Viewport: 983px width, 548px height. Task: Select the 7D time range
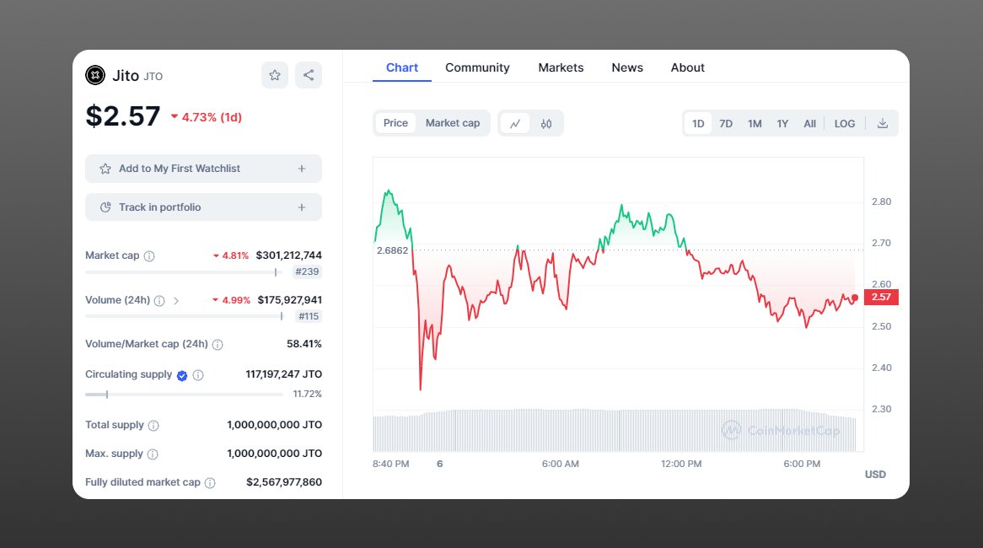point(726,123)
